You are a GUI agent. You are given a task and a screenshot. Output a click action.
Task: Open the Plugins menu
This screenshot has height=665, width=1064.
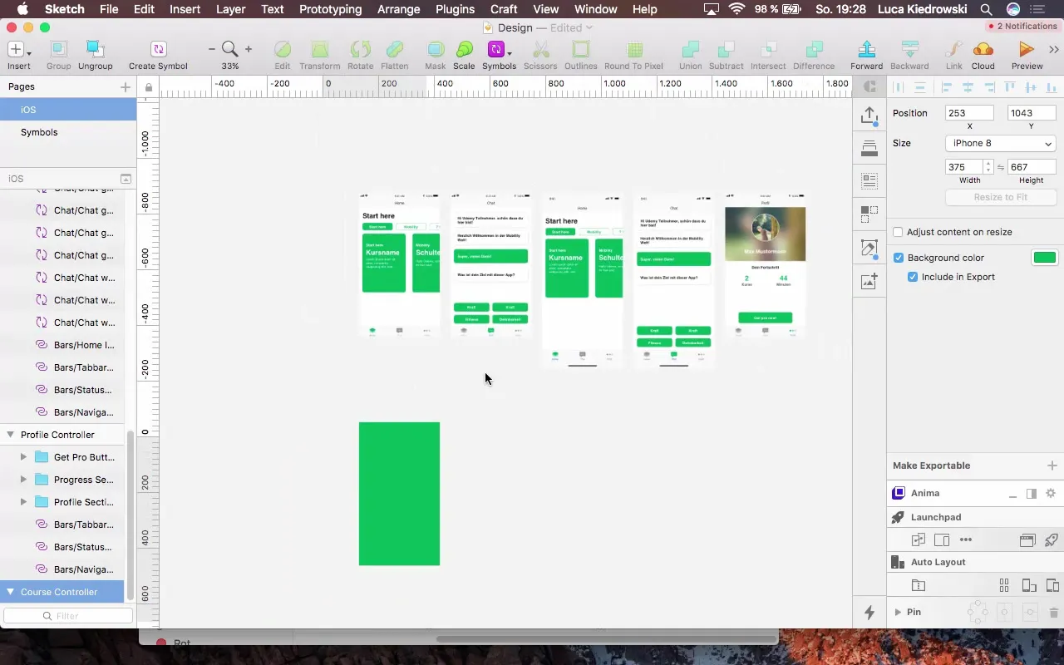click(x=455, y=9)
